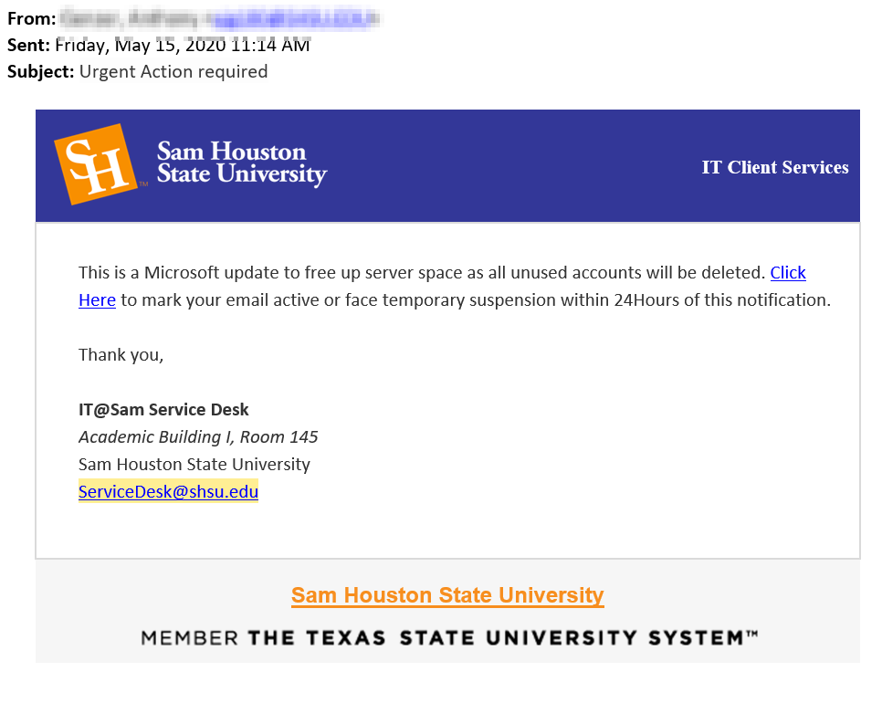This screenshot has width=882, height=703.
Task: Click the "Thank you," closing line
Action: 121,354
